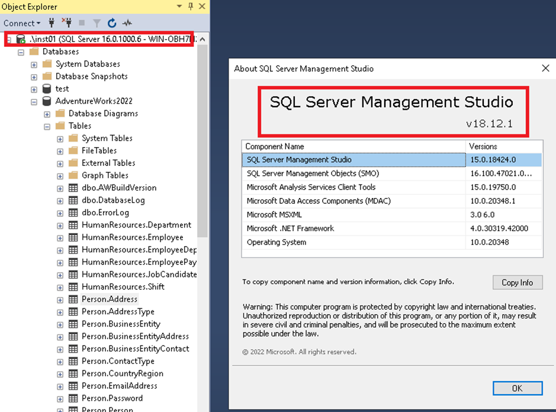Close the About SQL Server Management Studio dialog

click(546, 68)
